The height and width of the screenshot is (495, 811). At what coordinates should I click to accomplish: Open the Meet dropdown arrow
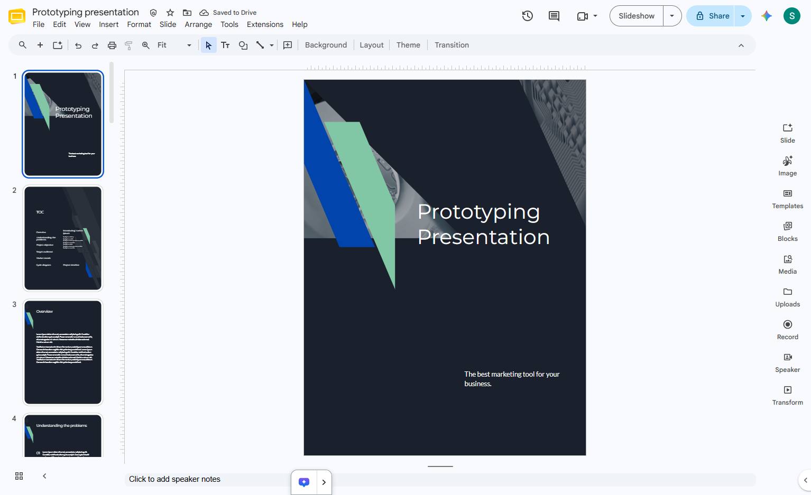pyautogui.click(x=595, y=16)
